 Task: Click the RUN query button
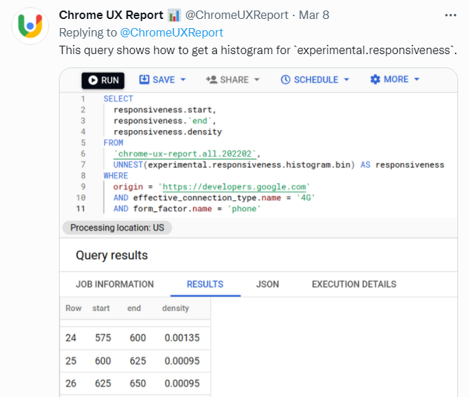(x=103, y=80)
